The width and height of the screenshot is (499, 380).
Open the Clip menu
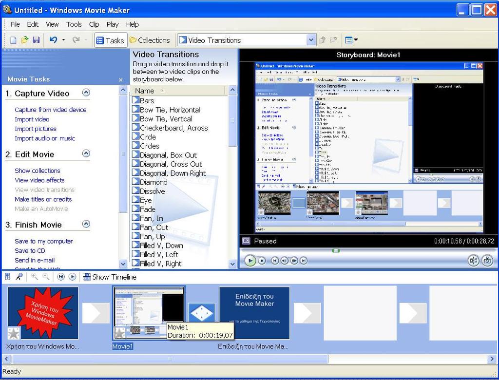pyautogui.click(x=94, y=24)
